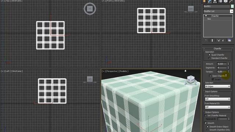235x132 pixels.
Task: Click the Amount spinner arrows
Action: (x=228, y=64)
